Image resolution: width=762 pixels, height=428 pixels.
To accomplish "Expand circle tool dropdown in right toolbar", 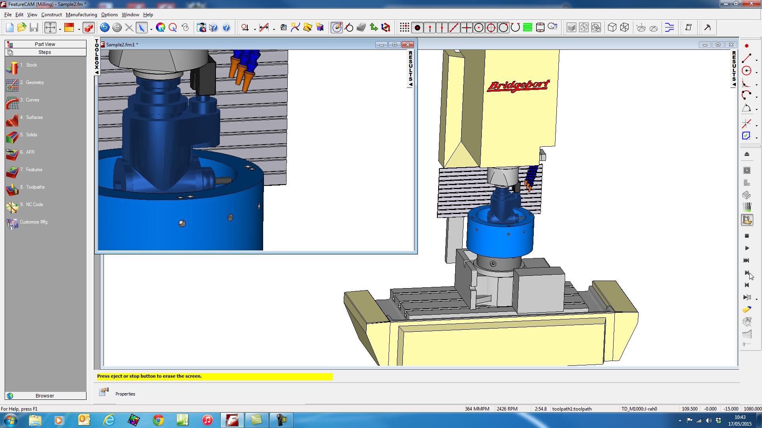I will tap(756, 72).
